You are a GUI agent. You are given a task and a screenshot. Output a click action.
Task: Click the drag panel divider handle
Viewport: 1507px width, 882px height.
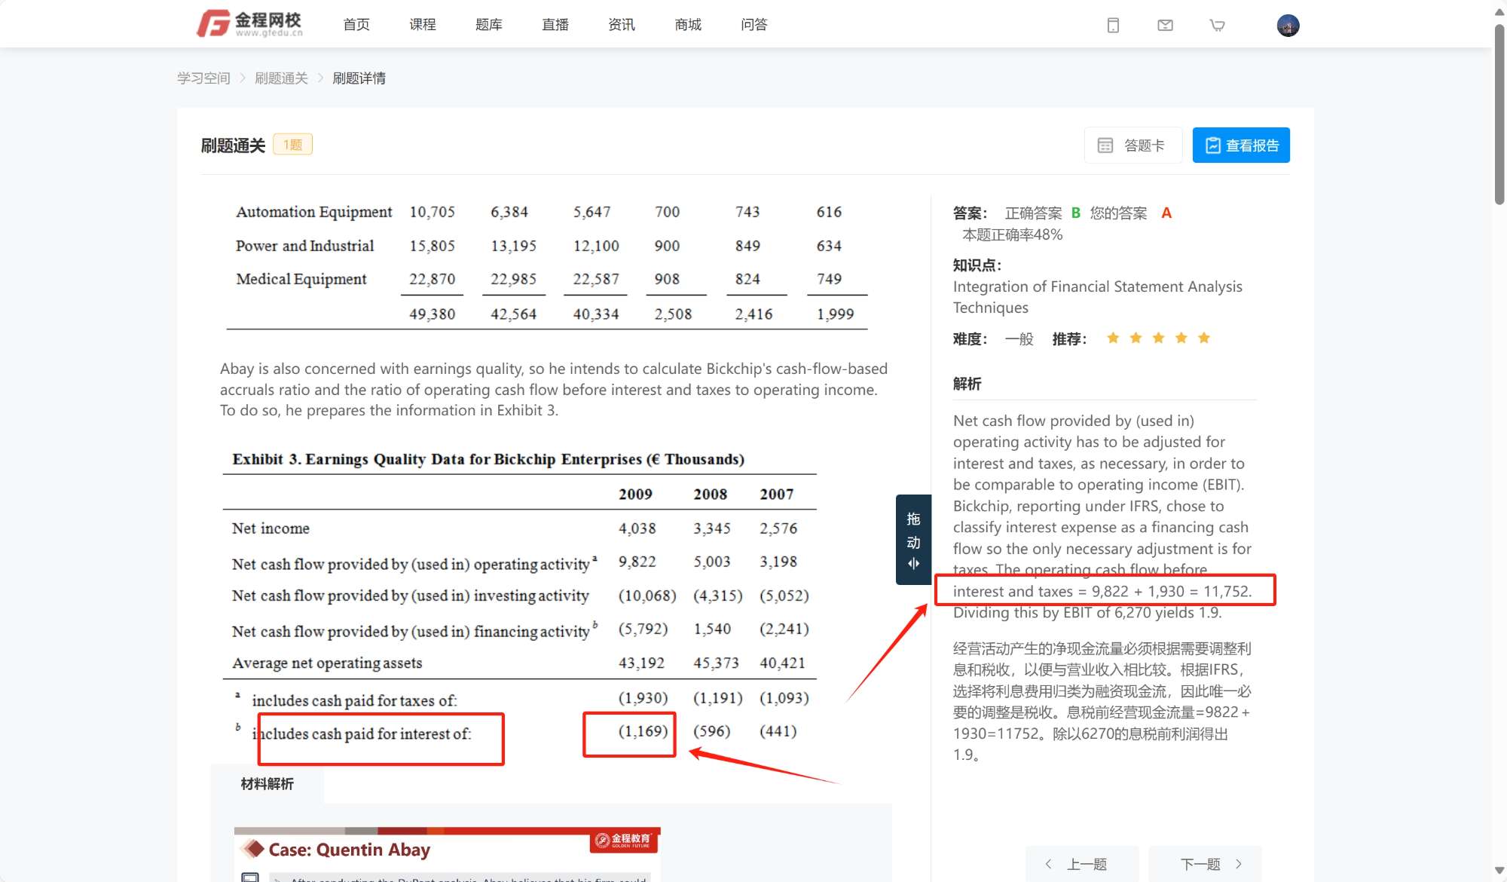pos(913,540)
